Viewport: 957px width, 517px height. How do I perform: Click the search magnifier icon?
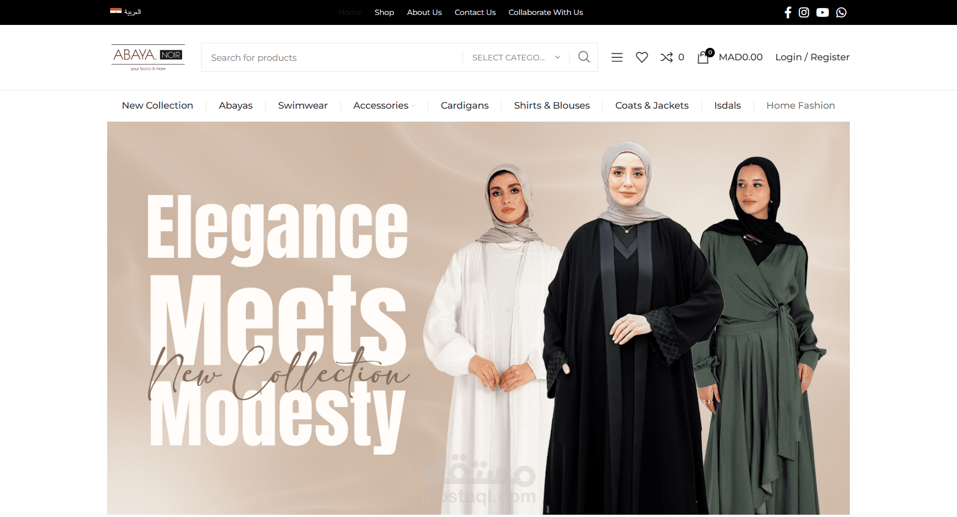click(x=584, y=57)
